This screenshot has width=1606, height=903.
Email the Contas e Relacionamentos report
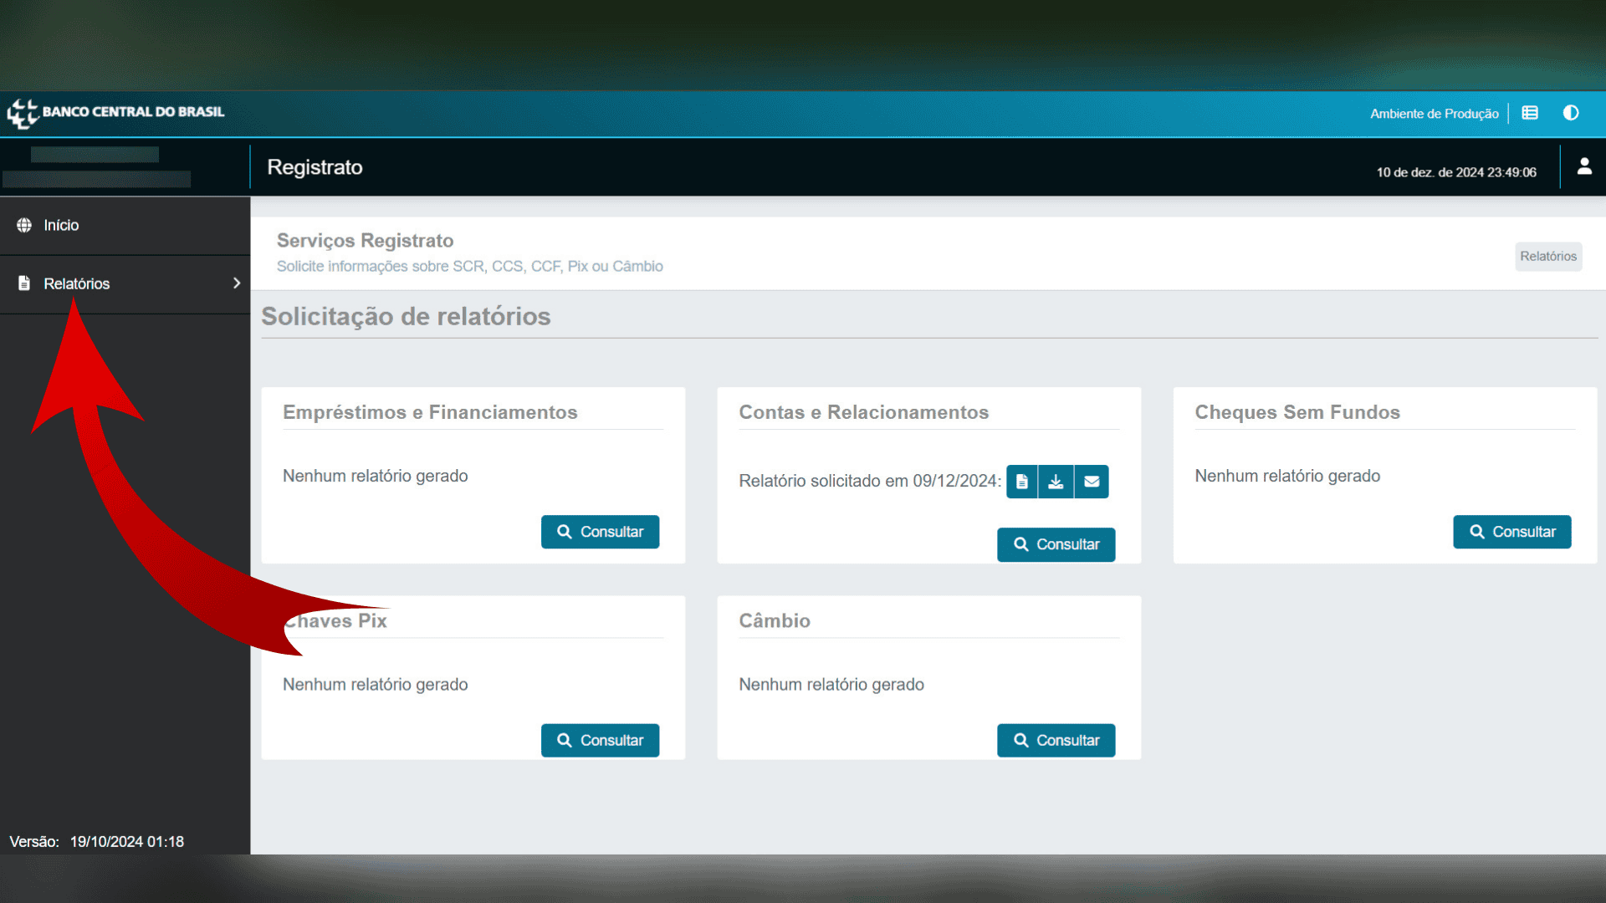pyautogui.click(x=1092, y=482)
